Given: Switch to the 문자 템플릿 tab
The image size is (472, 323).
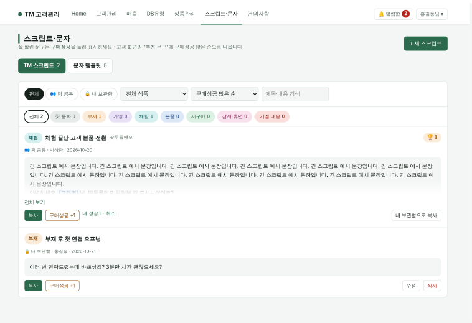Looking at the screenshot, I should pyautogui.click(x=90, y=65).
